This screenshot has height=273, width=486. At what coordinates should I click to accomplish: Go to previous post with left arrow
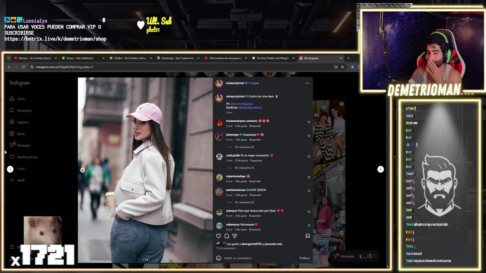click(10, 169)
